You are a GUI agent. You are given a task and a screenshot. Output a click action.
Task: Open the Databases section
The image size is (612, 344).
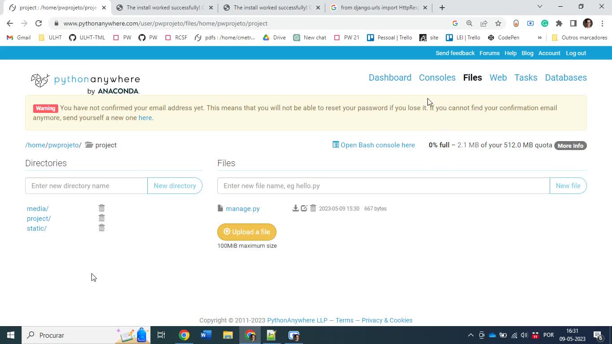[x=566, y=77]
